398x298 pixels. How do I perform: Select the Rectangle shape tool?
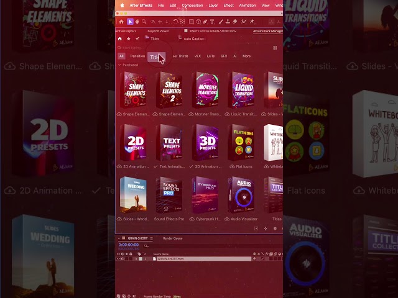point(192,22)
